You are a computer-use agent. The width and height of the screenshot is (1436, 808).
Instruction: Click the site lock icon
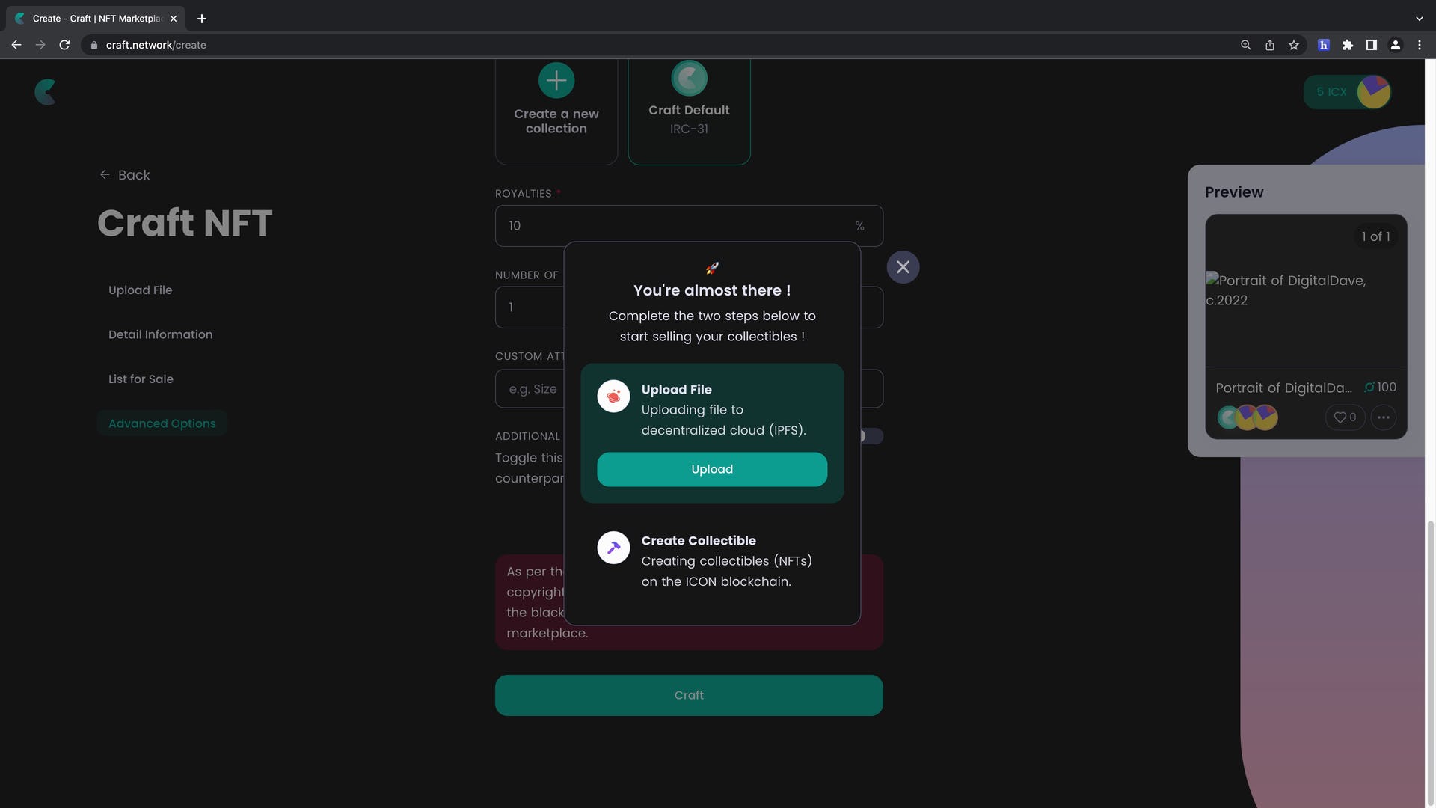[93, 45]
